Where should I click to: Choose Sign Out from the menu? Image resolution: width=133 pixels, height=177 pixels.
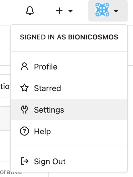point(69,161)
